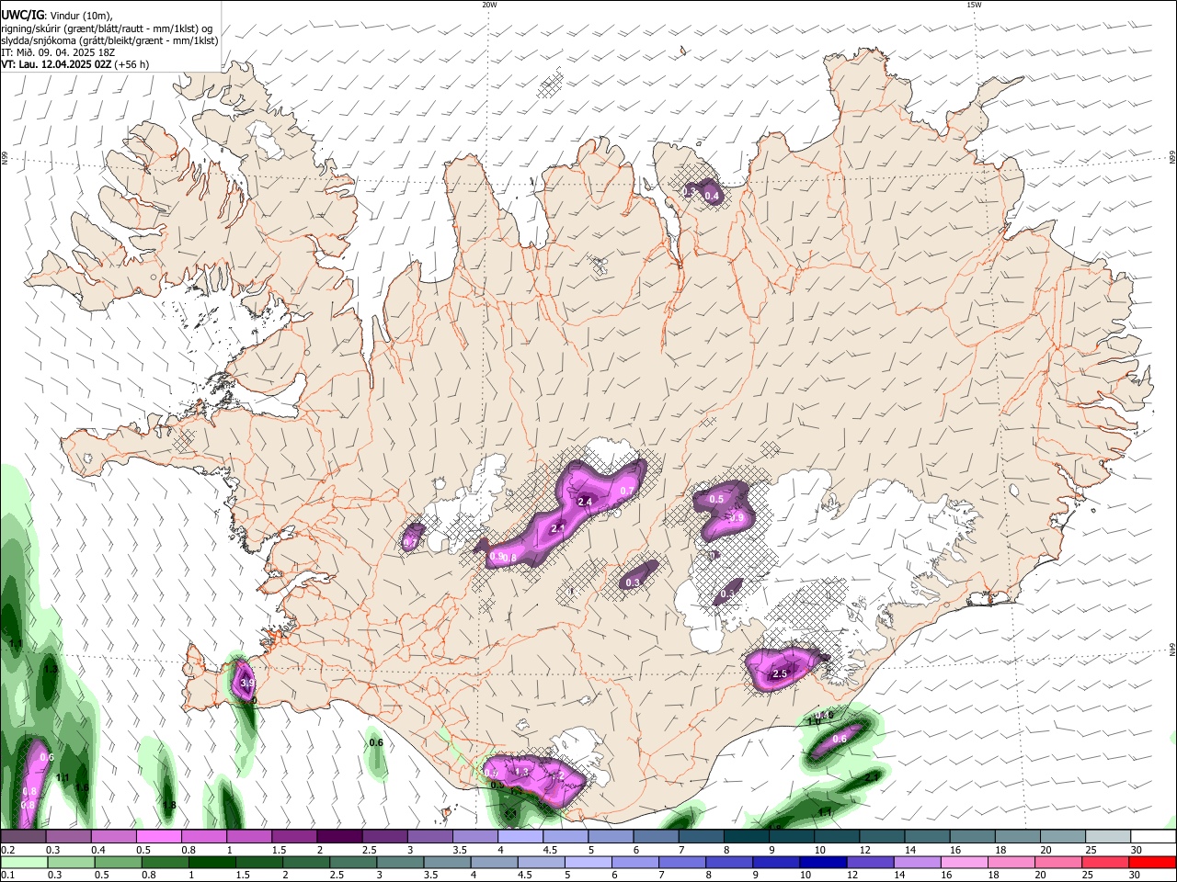Image resolution: width=1177 pixels, height=882 pixels.
Task: Select the 2.5 snowfall value near south coast
Action: tap(780, 673)
